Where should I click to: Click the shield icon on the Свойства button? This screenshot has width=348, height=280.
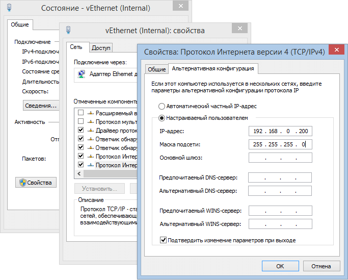coord(22,183)
